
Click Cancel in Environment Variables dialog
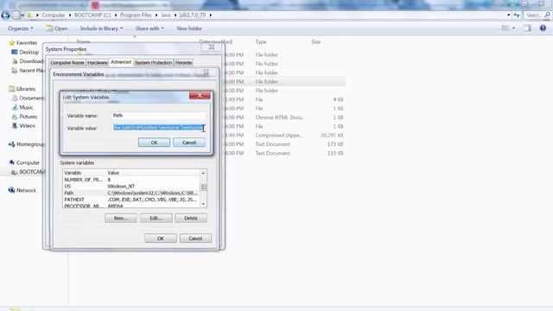(195, 238)
